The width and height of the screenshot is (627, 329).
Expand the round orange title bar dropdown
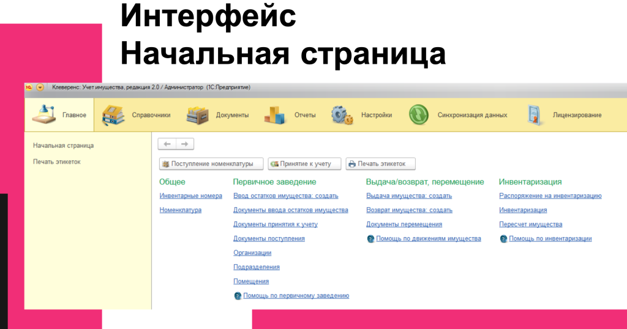[x=40, y=87]
